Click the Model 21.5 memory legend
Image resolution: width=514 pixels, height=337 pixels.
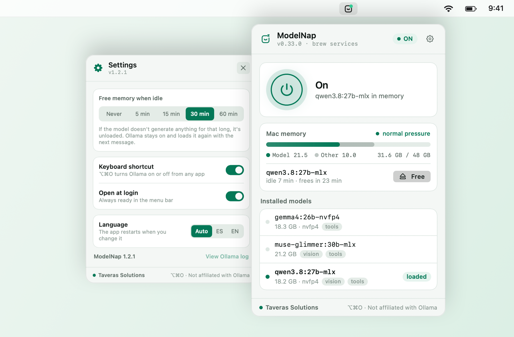287,155
